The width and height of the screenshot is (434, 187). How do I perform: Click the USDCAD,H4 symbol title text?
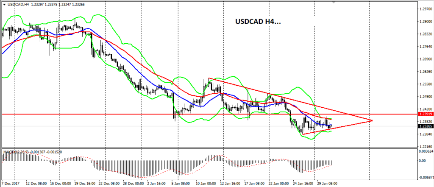[x=21, y=3]
